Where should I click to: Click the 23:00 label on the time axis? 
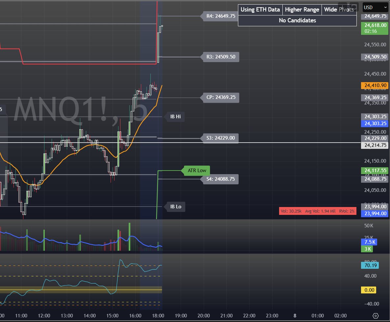pyautogui.click(x=272, y=316)
